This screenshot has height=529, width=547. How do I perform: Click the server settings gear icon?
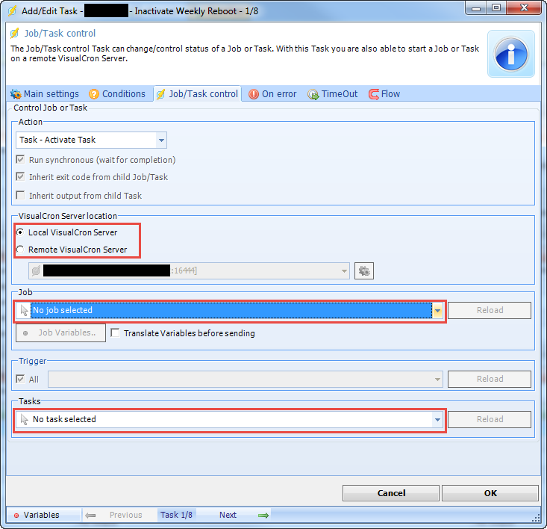click(x=364, y=270)
